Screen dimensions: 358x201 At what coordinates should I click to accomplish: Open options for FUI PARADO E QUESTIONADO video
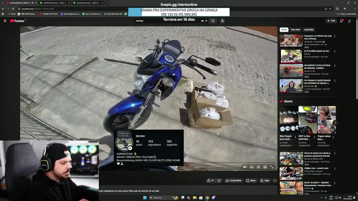pos(335,81)
